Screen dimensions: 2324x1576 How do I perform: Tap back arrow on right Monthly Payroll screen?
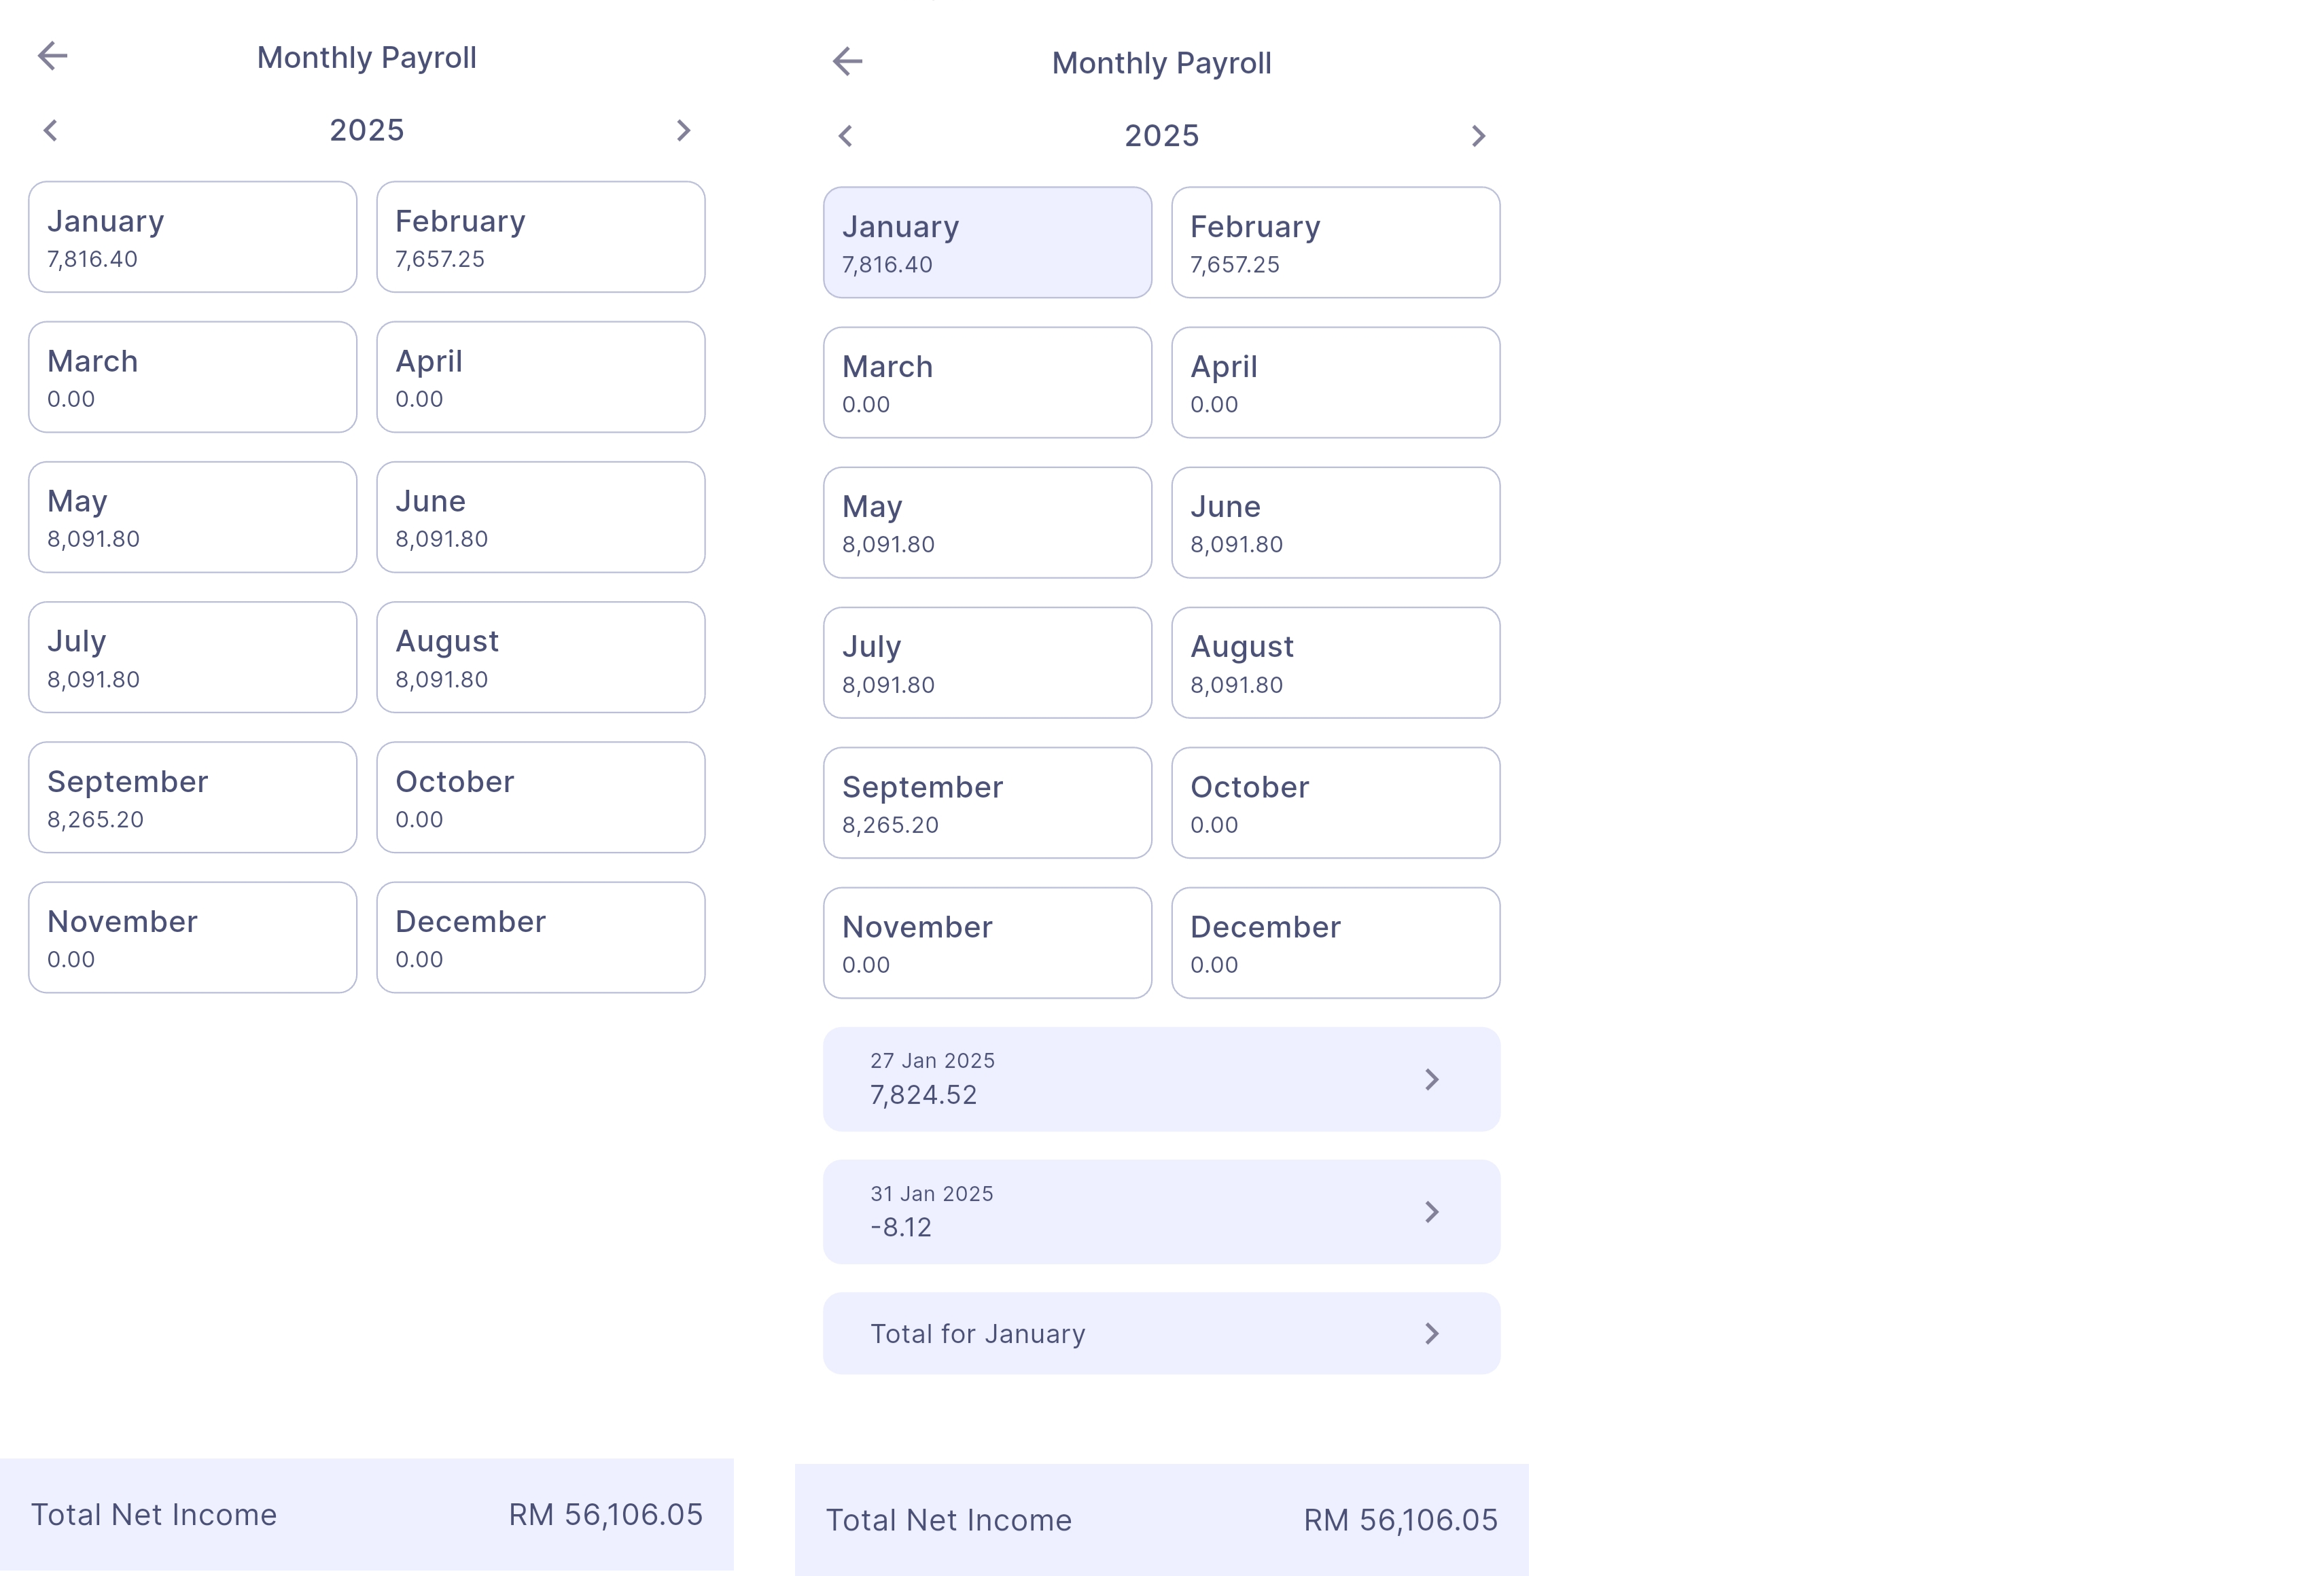tap(847, 62)
